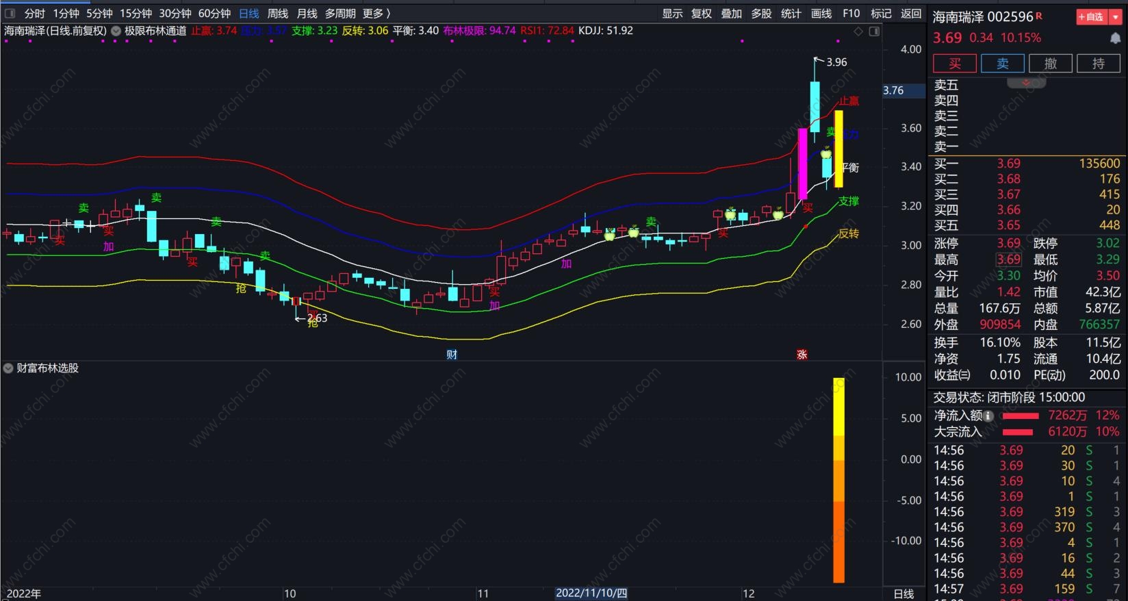Open the price alert bell icon
The height and width of the screenshot is (601, 1128).
(1115, 38)
